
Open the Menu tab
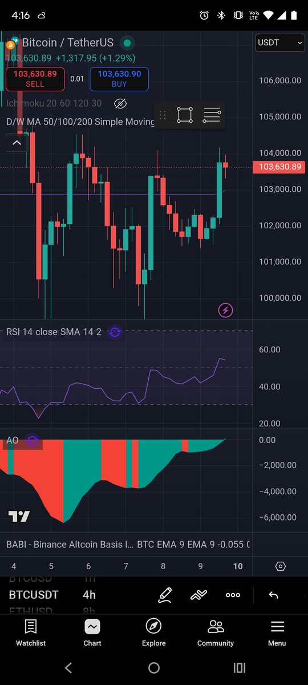coord(277,633)
